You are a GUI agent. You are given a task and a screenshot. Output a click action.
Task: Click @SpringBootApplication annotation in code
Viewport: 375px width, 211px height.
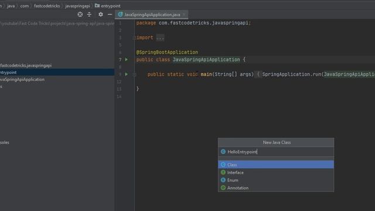167,52
